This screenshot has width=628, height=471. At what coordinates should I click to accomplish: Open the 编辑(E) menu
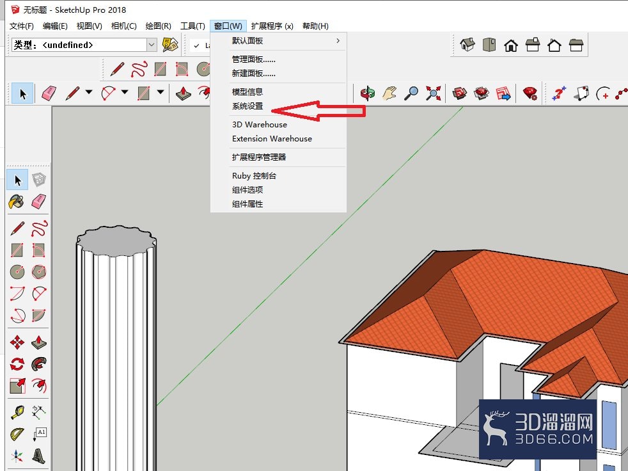coord(55,26)
